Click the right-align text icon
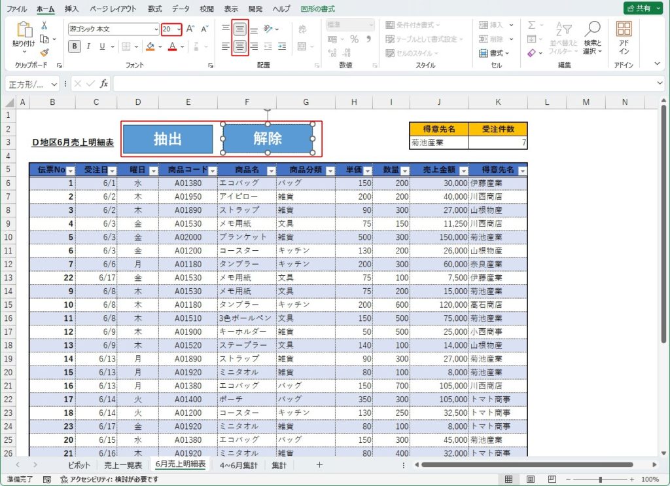 point(254,47)
